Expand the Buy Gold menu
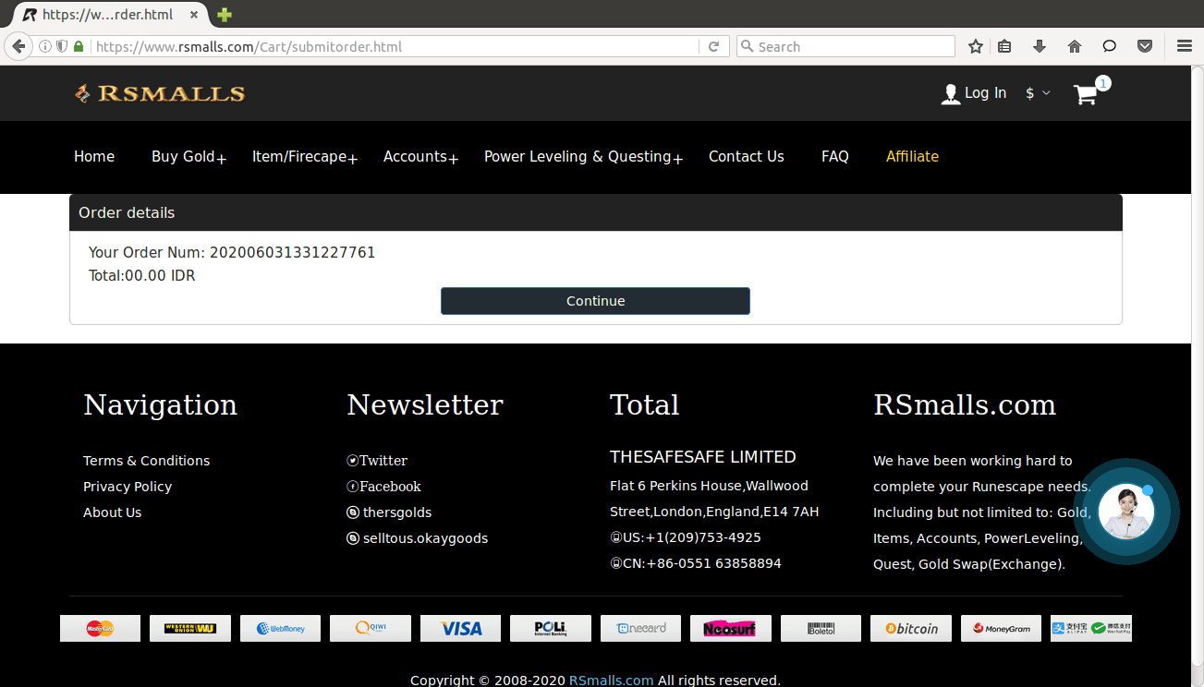Screen dimensions: 1204x687 [189, 157]
